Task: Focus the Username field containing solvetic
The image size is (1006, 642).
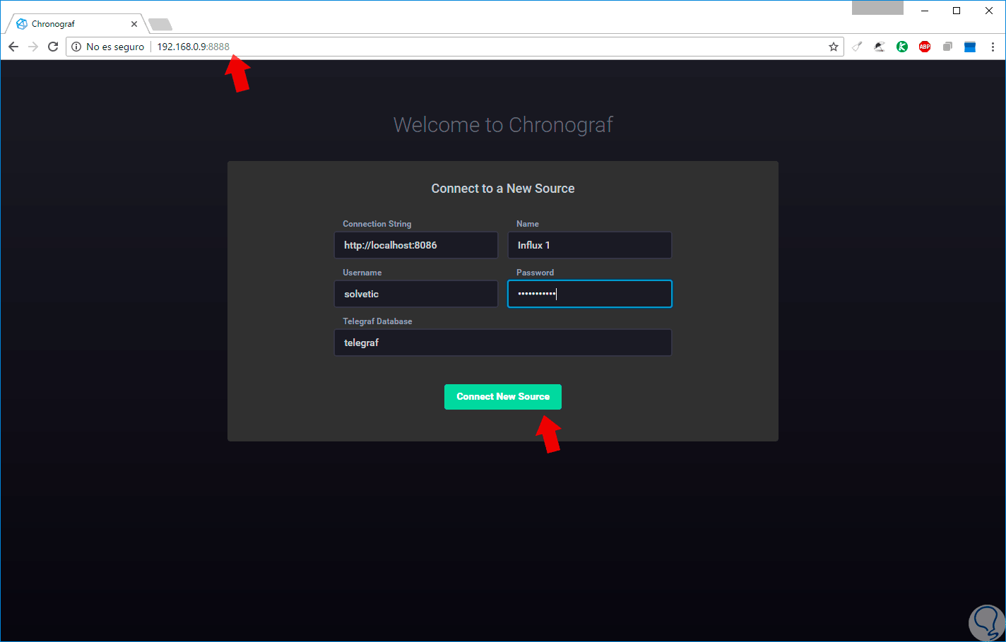Action: coord(416,294)
